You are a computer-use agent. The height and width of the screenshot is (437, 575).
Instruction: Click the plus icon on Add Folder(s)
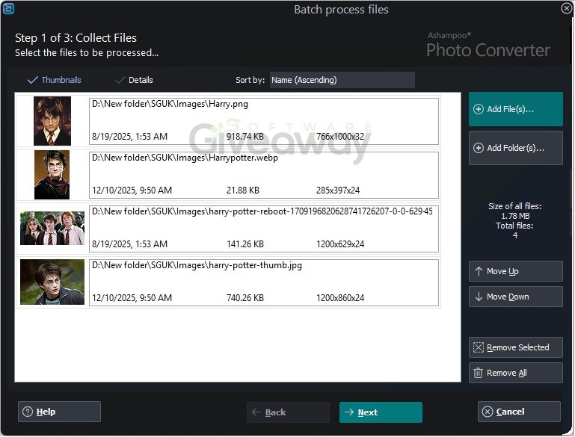479,148
